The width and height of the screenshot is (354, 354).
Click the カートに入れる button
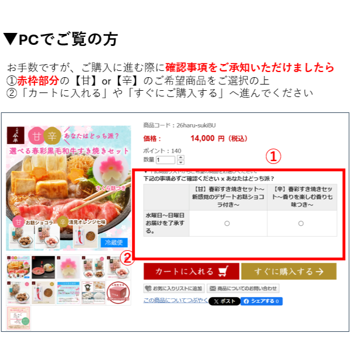click(191, 271)
